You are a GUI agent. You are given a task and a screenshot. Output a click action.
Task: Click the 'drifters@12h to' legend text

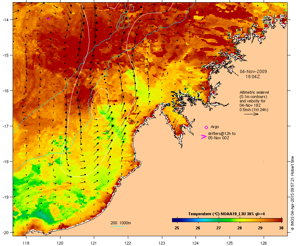[222, 133]
